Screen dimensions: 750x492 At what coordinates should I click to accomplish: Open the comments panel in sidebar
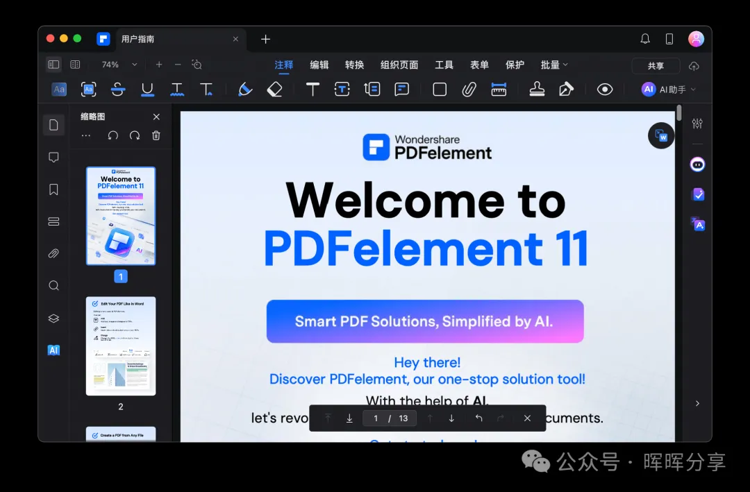click(x=53, y=158)
